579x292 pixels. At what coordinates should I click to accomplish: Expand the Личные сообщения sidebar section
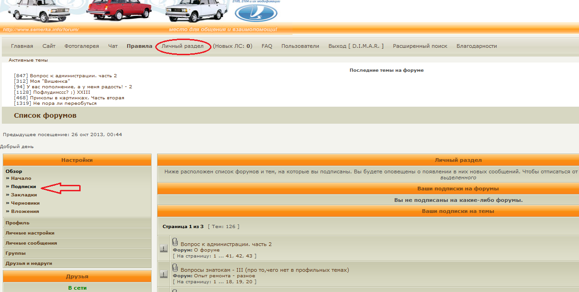click(31, 243)
